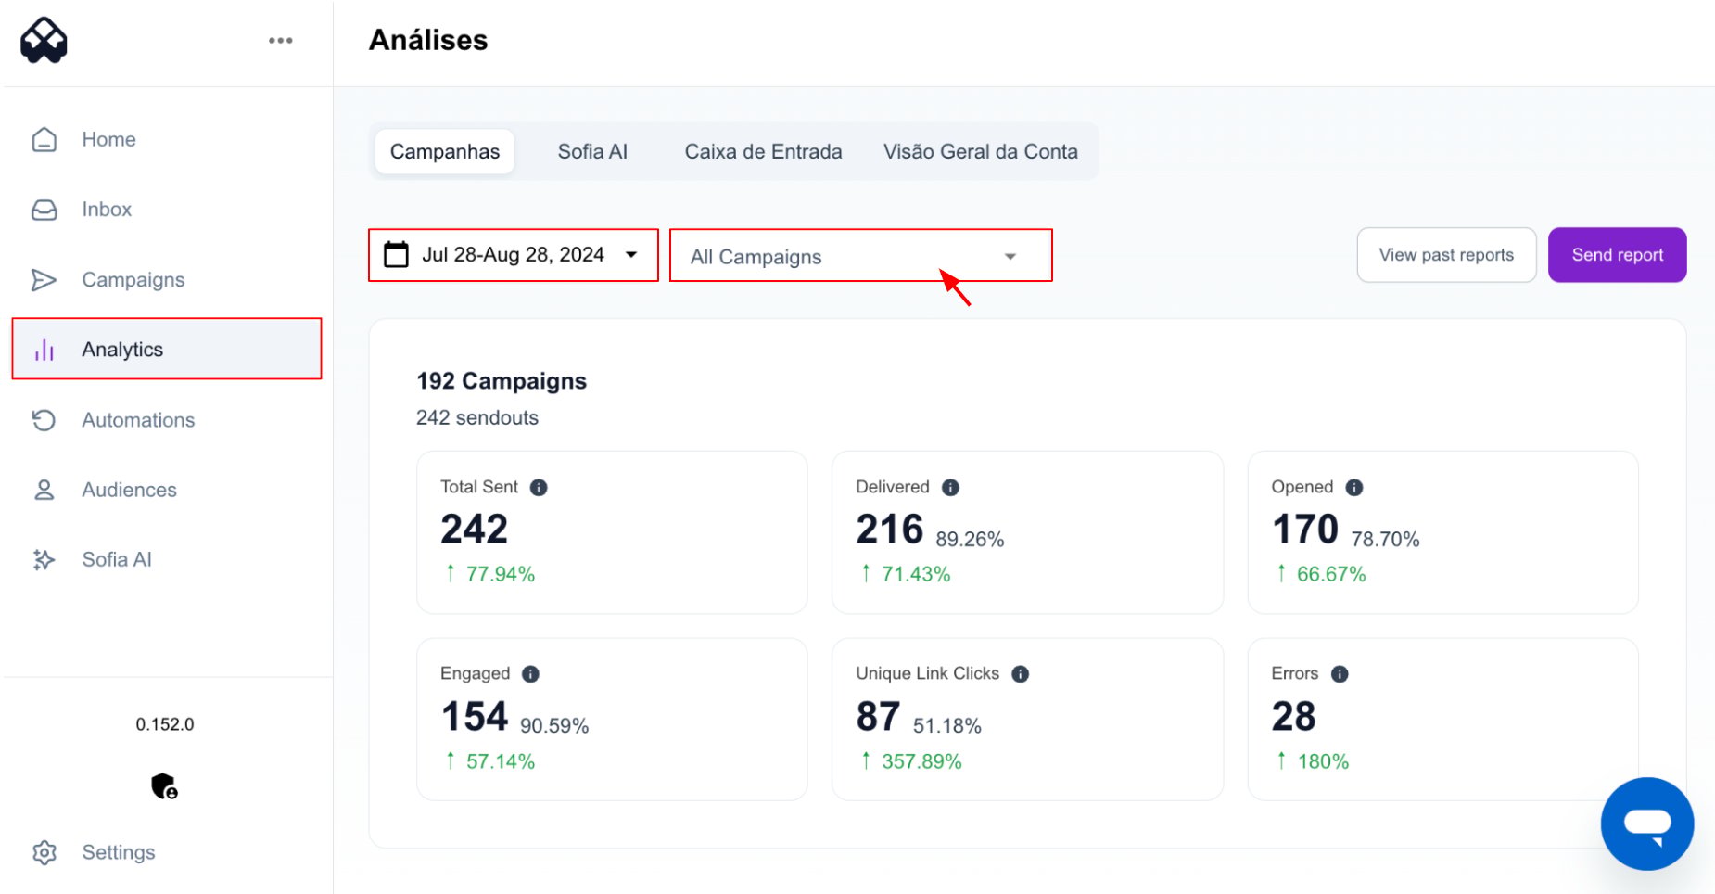Screen dimensions: 1715x894
Task: Switch to the Campanhas tab
Action: (x=445, y=151)
